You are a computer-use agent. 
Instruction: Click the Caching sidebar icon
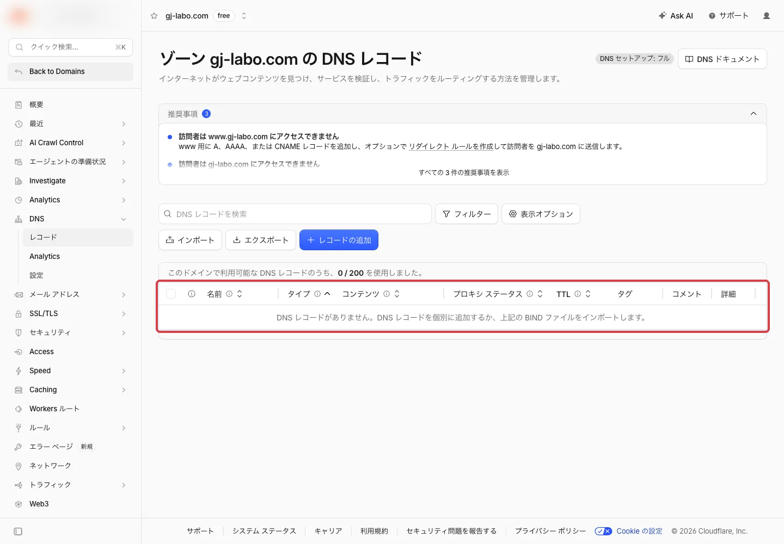click(19, 390)
